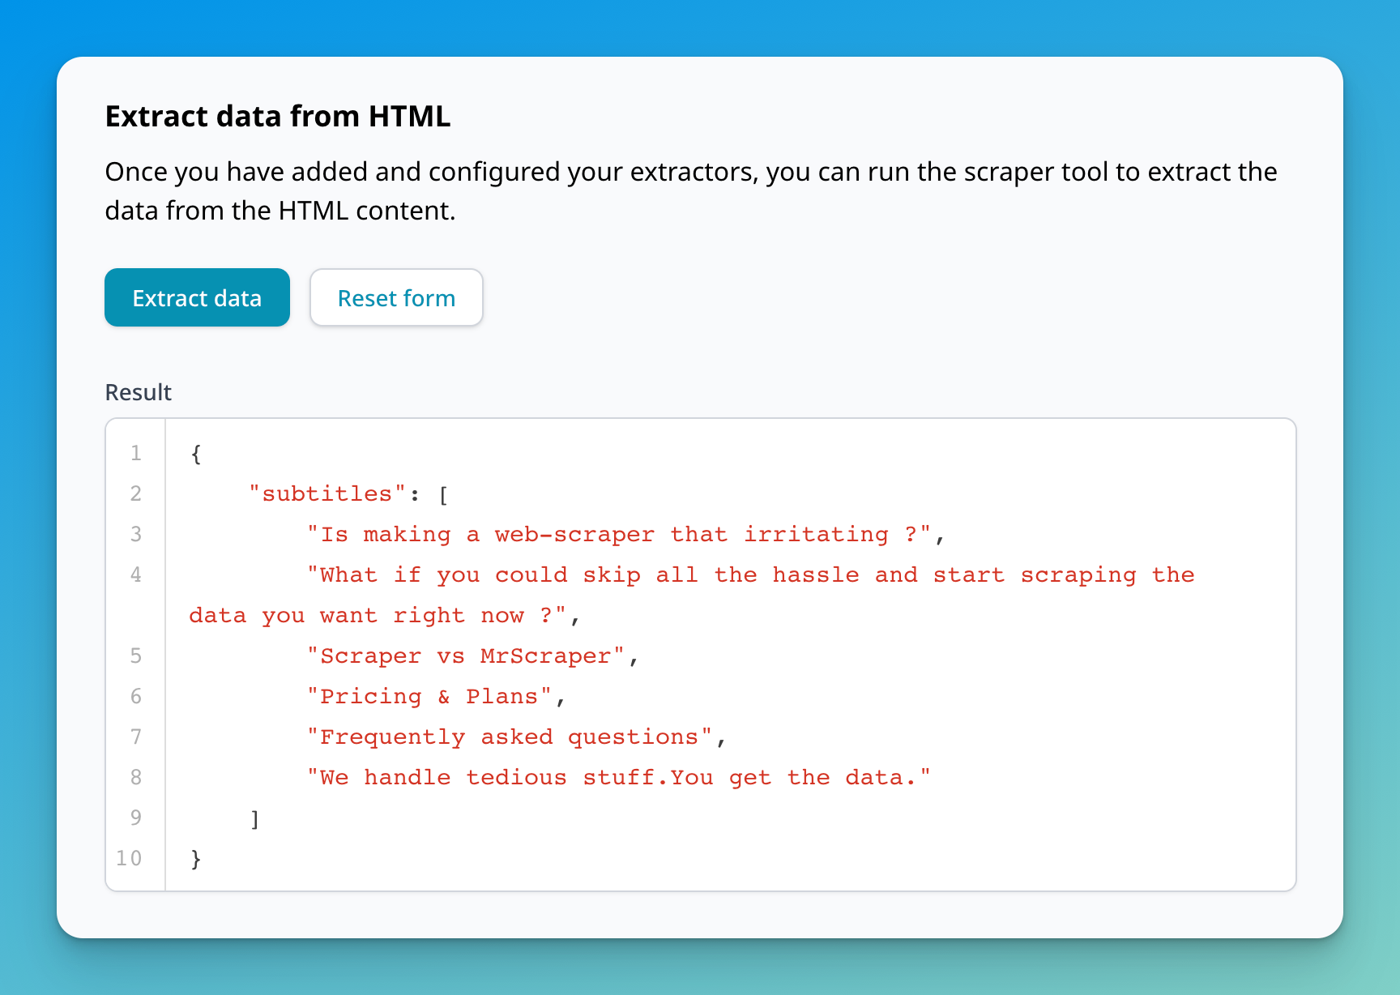Image resolution: width=1400 pixels, height=995 pixels.
Task: Click the Result label above the output
Action: 138,392
